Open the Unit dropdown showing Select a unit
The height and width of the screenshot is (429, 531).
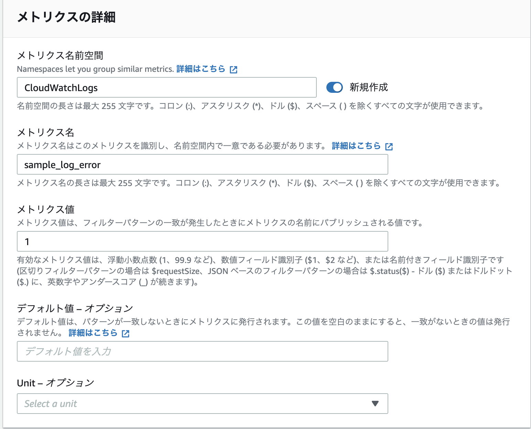click(202, 404)
